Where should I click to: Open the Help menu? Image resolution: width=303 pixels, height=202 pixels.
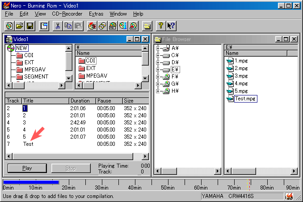tap(138, 14)
